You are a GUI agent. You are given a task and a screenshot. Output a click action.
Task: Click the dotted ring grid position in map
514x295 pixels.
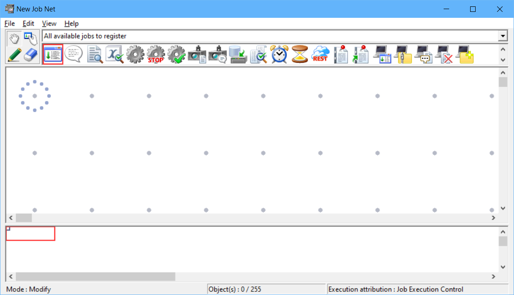click(x=35, y=96)
